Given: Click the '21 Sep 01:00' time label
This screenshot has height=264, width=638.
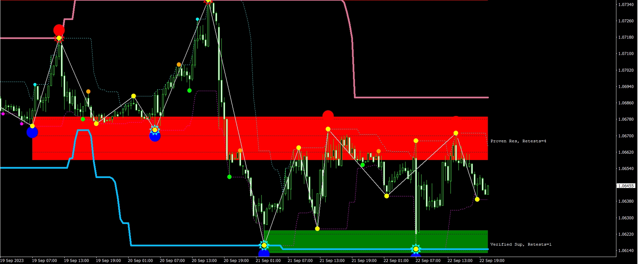Looking at the screenshot, I should [268, 261].
